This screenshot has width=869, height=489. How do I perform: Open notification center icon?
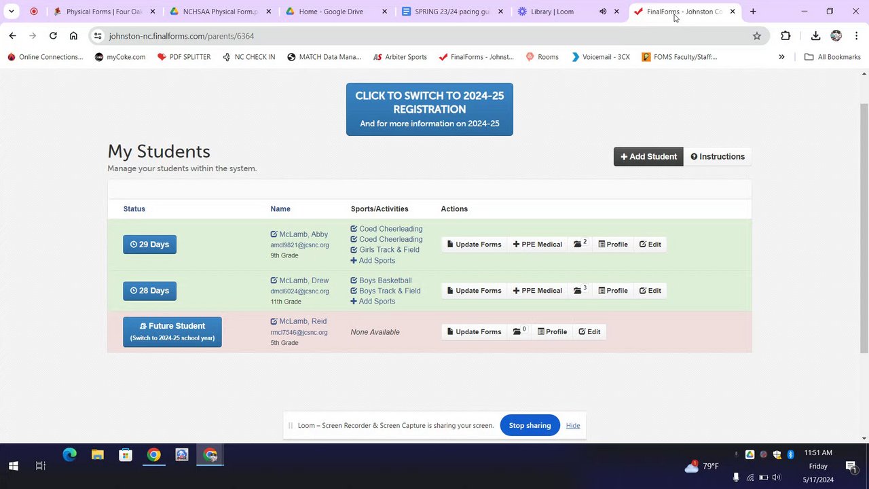pyautogui.click(x=851, y=466)
